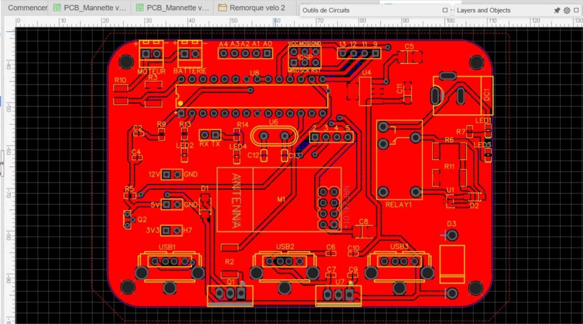
Task: Select the D3 diode label
Action: (451, 223)
